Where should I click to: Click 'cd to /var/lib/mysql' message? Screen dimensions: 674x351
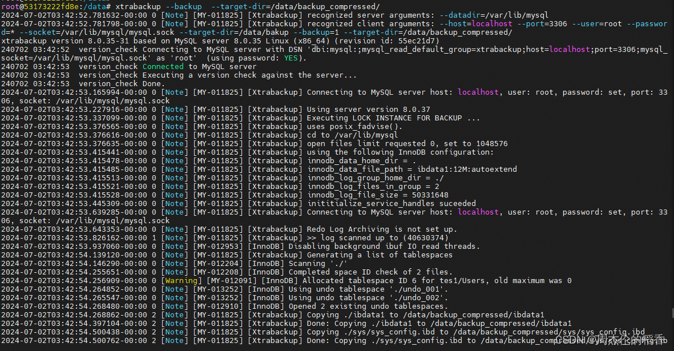pos(353,136)
